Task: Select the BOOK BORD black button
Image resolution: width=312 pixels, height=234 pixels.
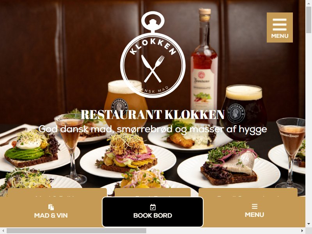Action: (152, 212)
